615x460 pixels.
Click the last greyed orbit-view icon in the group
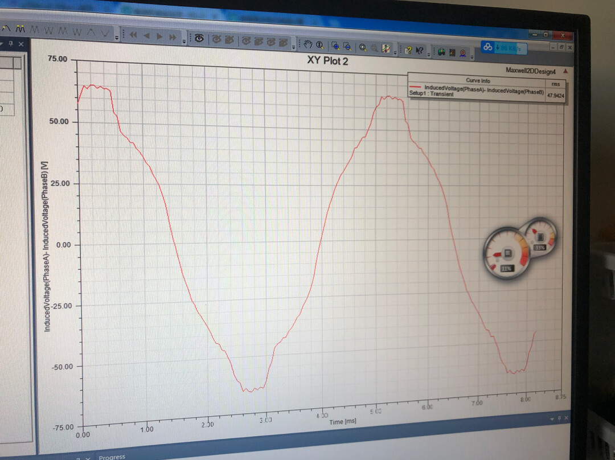pos(283,42)
